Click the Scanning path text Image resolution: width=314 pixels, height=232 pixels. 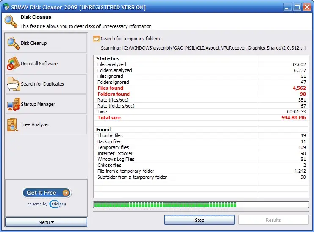[x=203, y=48]
